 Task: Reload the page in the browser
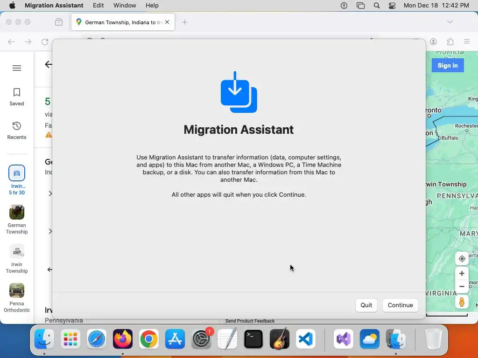coord(45,41)
